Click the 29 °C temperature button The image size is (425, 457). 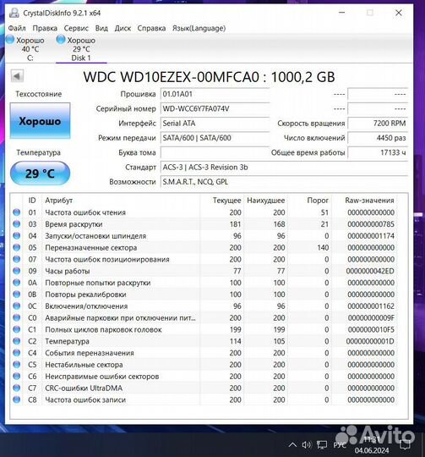41,173
